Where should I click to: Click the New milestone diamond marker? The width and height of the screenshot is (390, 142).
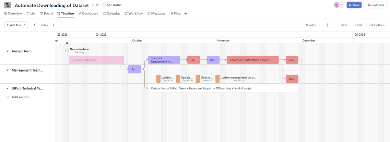click(67, 50)
